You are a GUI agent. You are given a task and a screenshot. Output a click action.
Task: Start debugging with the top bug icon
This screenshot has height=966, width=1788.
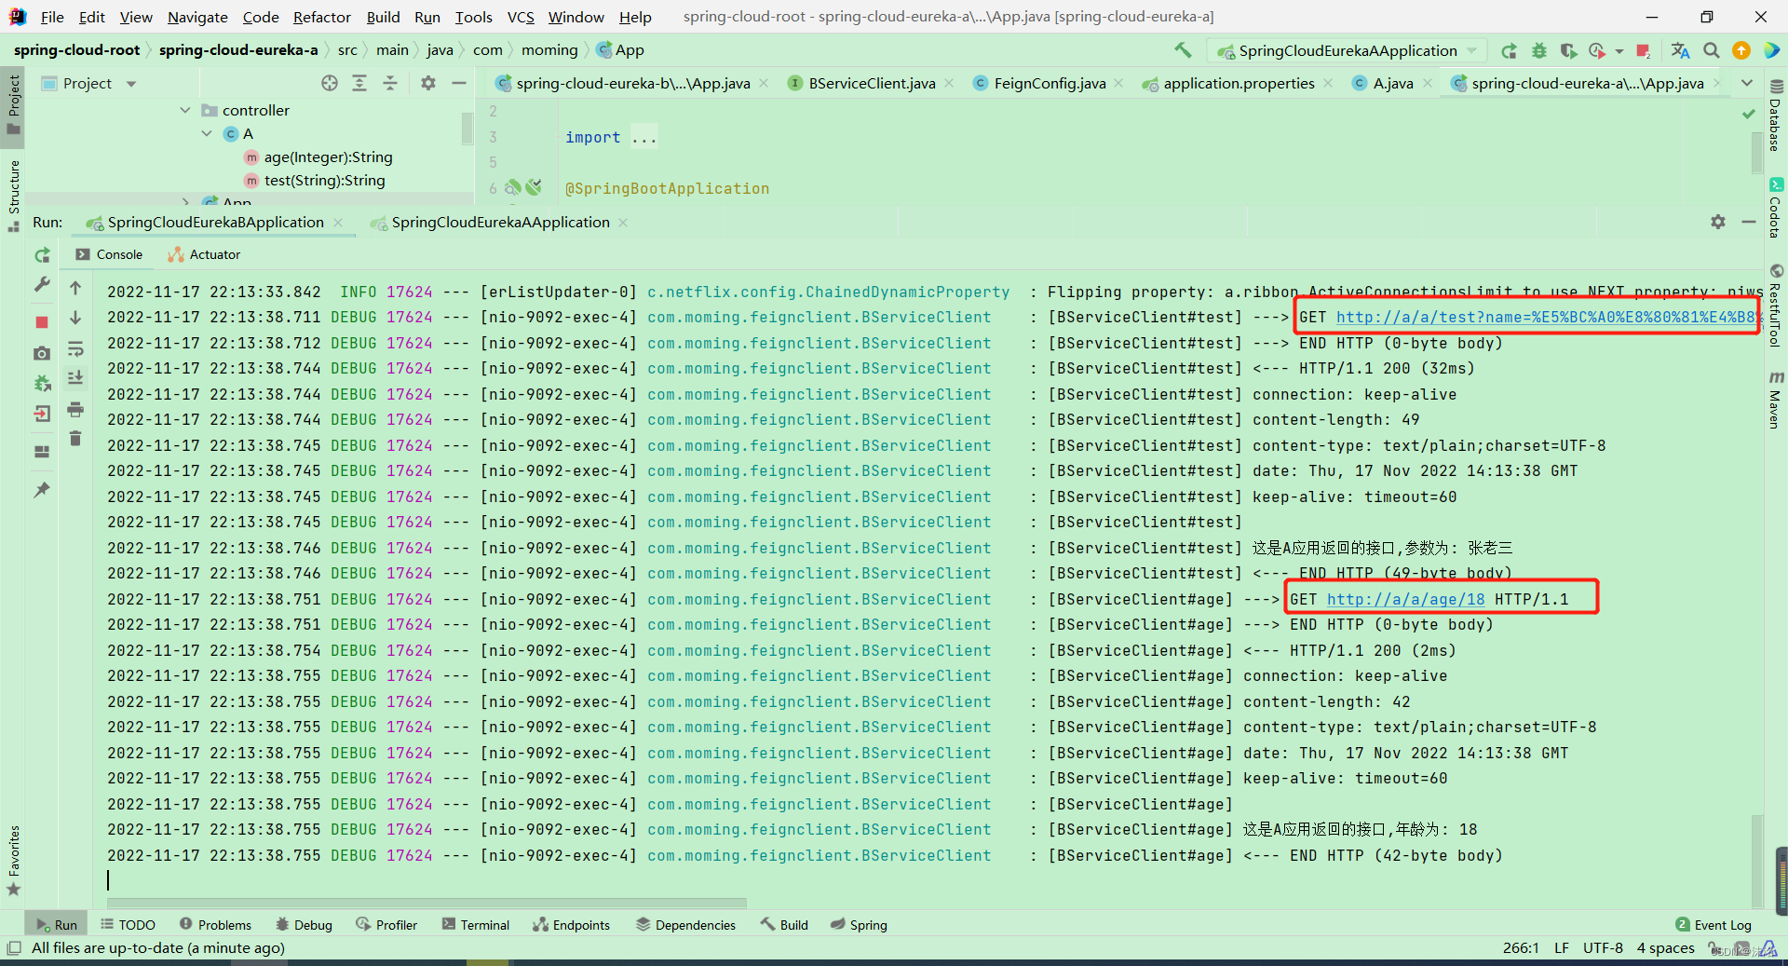click(1538, 50)
